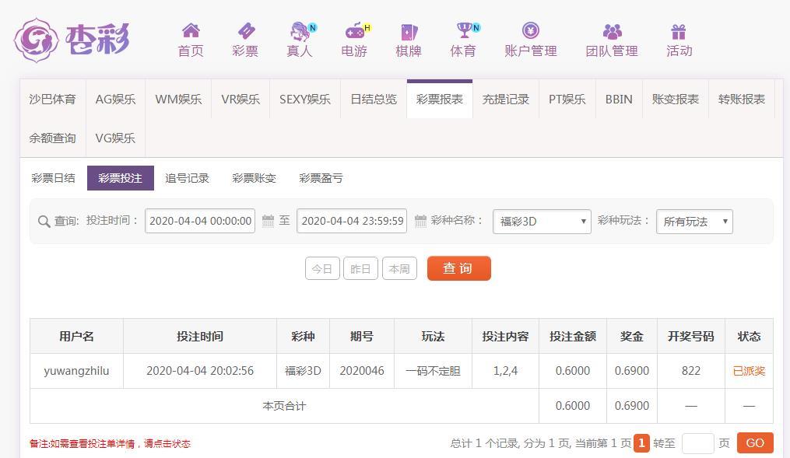Click the GO page jump button
The width and height of the screenshot is (790, 458).
pos(755,443)
